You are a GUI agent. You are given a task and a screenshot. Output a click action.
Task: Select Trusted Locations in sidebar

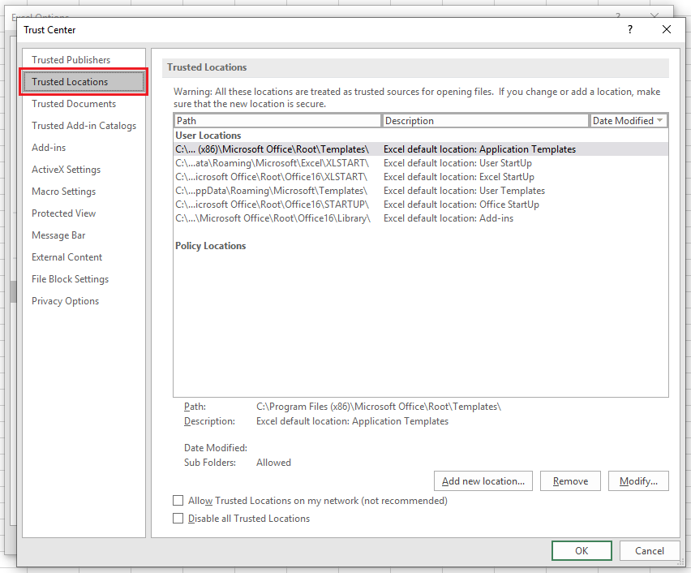[x=84, y=82]
